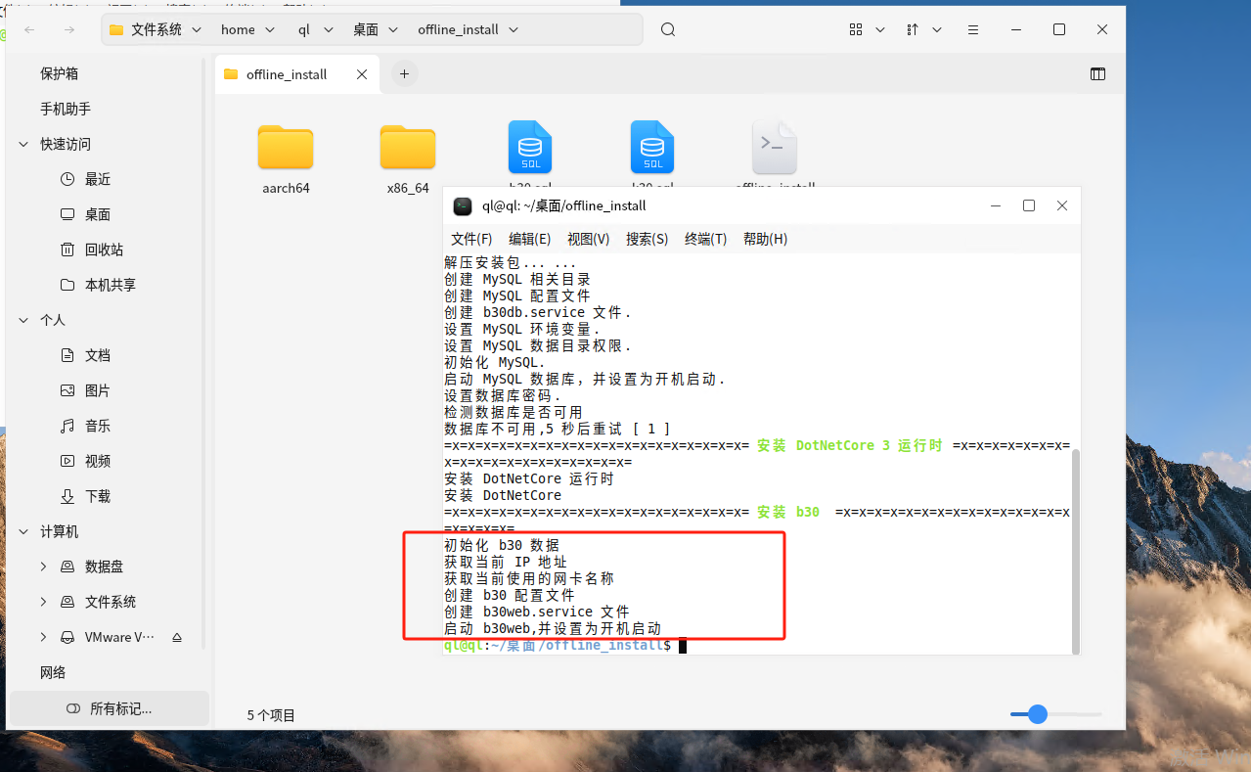Select the VMware V… disc entry in sidebar

tap(119, 637)
